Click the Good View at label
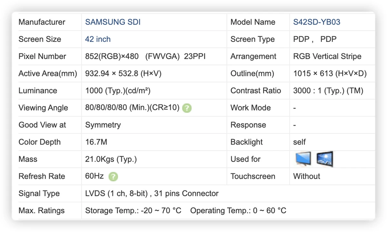This screenshot has width=387, height=232. click(42, 125)
